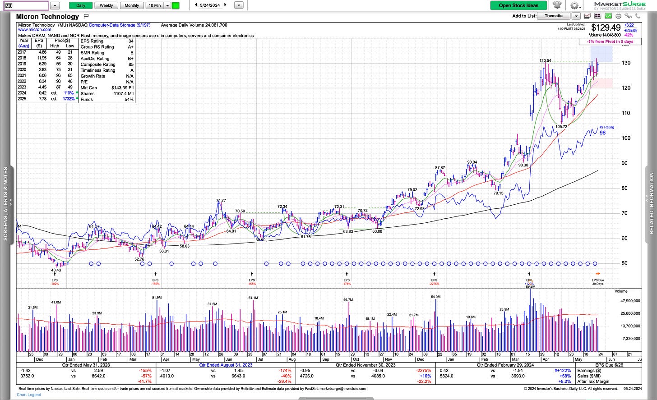Open the settings gear menu
The width and height of the screenshot is (657, 400).
point(575,5)
